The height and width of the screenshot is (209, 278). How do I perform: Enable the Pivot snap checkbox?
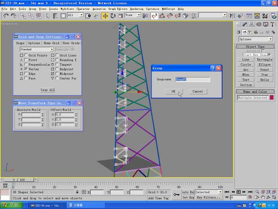[x=26, y=60]
